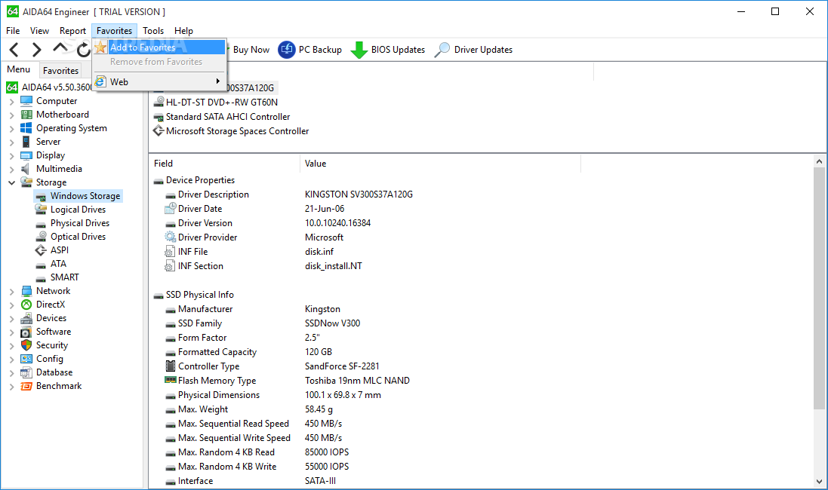Go back with the left arrow

click(x=14, y=50)
